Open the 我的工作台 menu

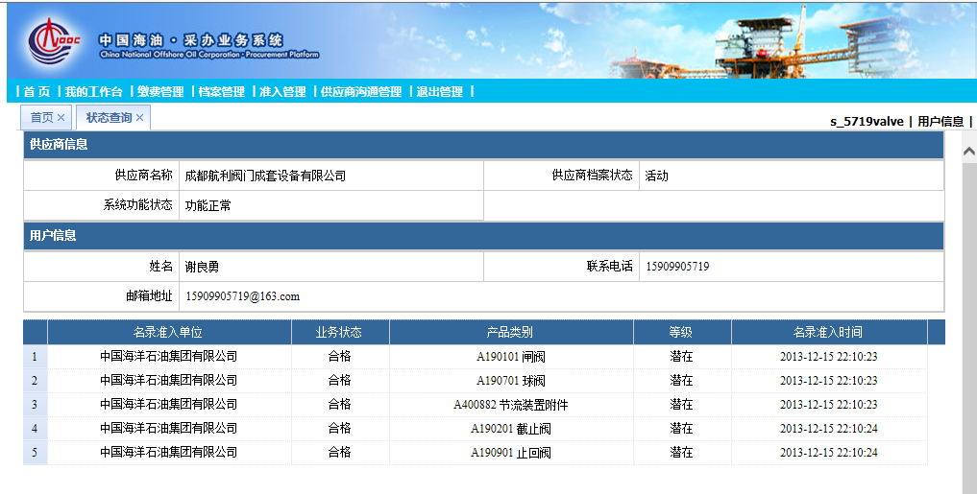(93, 92)
